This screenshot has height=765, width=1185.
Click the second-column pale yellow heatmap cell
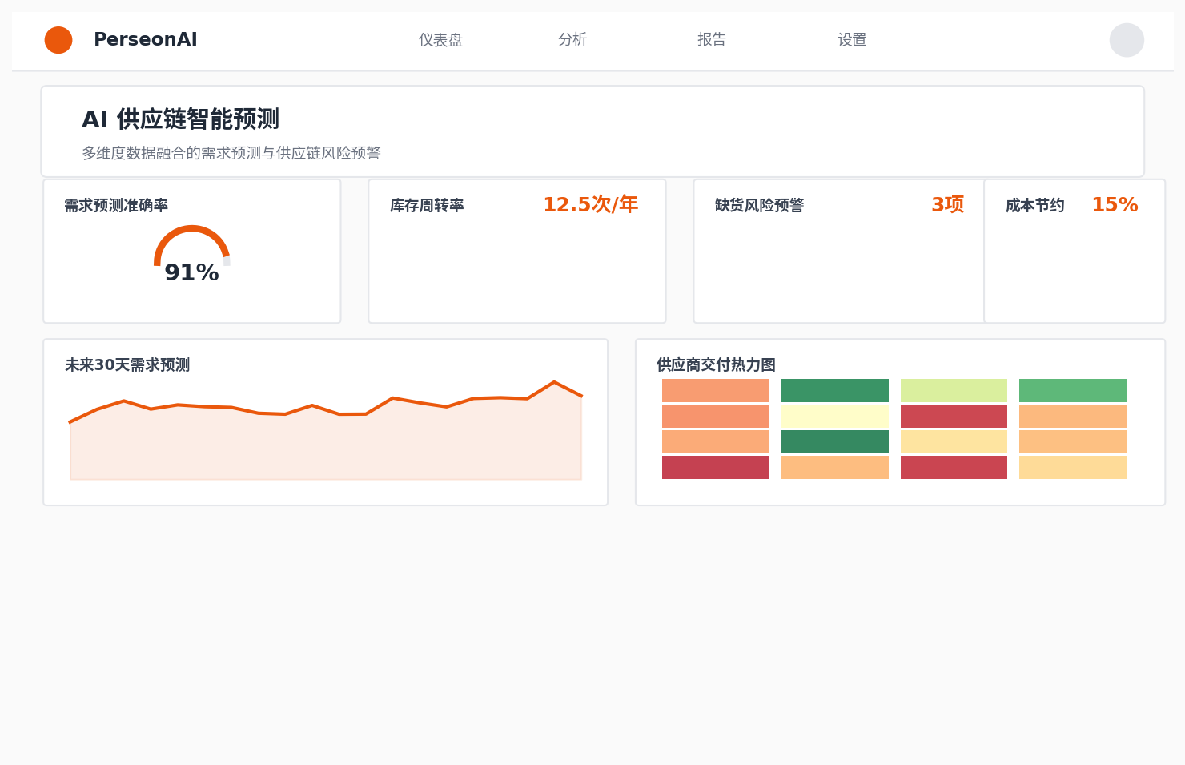click(835, 417)
